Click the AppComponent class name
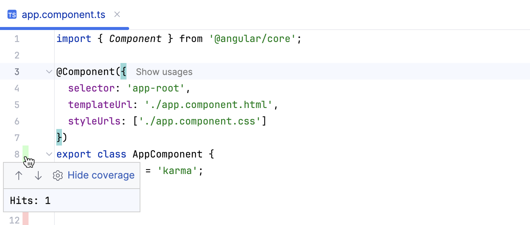530x225 pixels. pos(167,154)
